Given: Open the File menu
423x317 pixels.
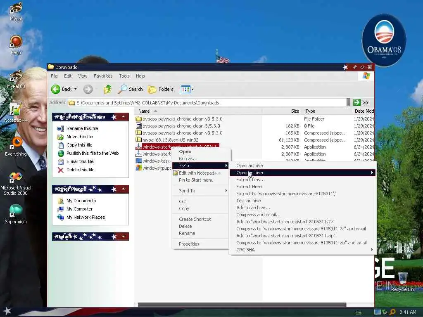Looking at the screenshot, I should (54, 76).
